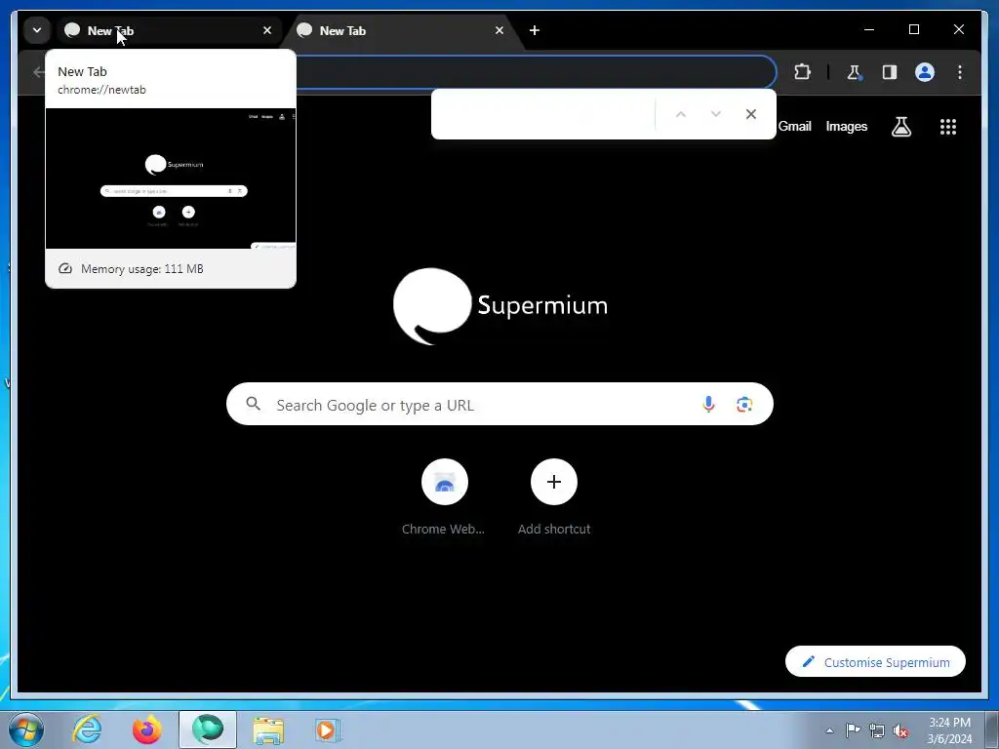Viewport: 999px width, 749px height.
Task: Open the Google apps grid
Action: (948, 127)
